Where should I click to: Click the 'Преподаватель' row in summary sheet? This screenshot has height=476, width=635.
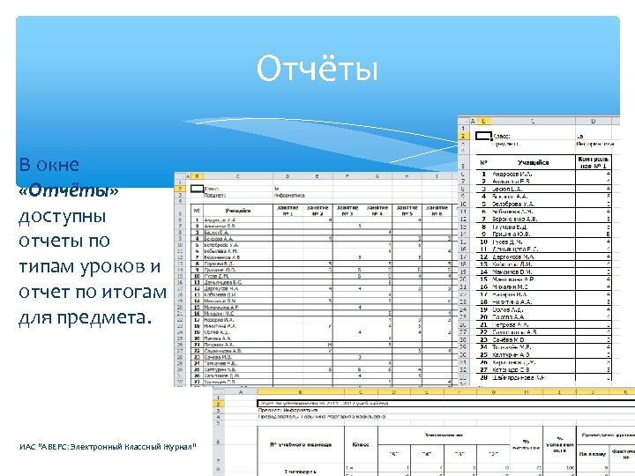322,416
